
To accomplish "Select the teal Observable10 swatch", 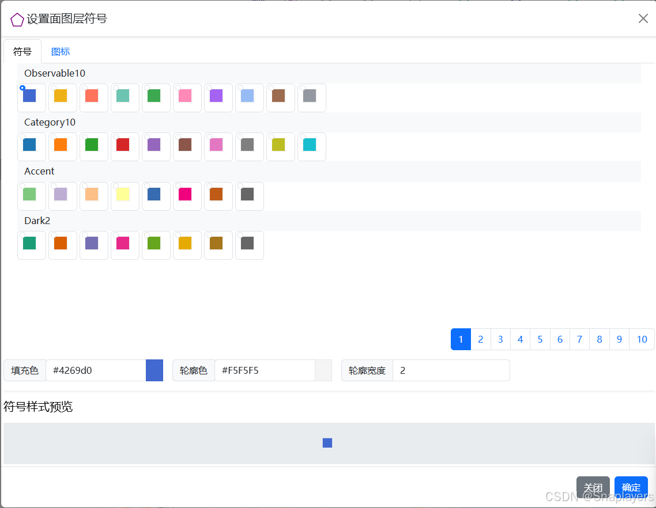I will pyautogui.click(x=125, y=98).
